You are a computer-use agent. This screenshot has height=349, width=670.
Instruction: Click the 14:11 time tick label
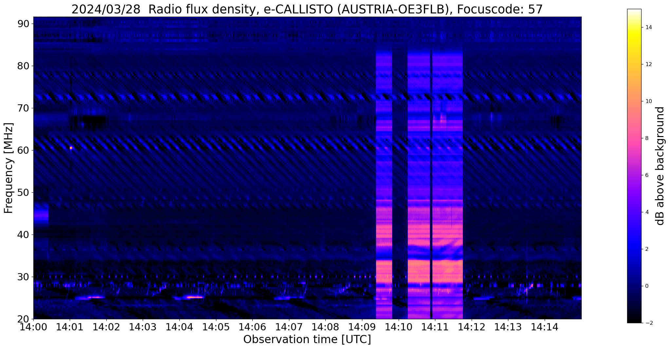tap(435, 327)
